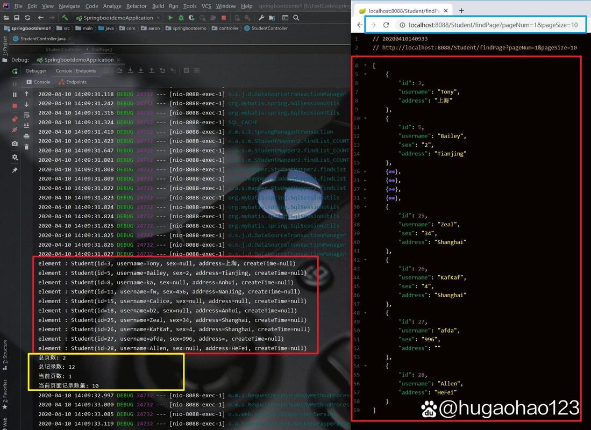This screenshot has width=591, height=430.
Task: Synchronize files with refresh toolbar icon
Action: click(27, 18)
